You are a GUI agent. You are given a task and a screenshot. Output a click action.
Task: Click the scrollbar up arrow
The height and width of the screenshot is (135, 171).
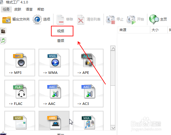(113, 48)
